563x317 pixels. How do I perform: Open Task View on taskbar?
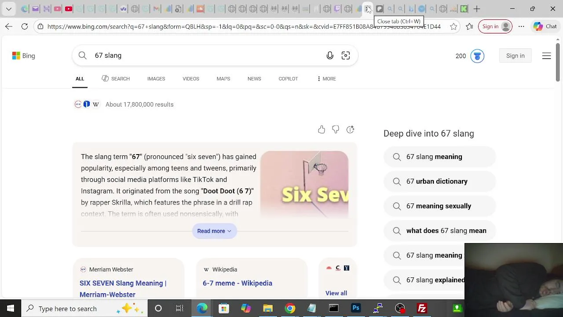coord(179,308)
